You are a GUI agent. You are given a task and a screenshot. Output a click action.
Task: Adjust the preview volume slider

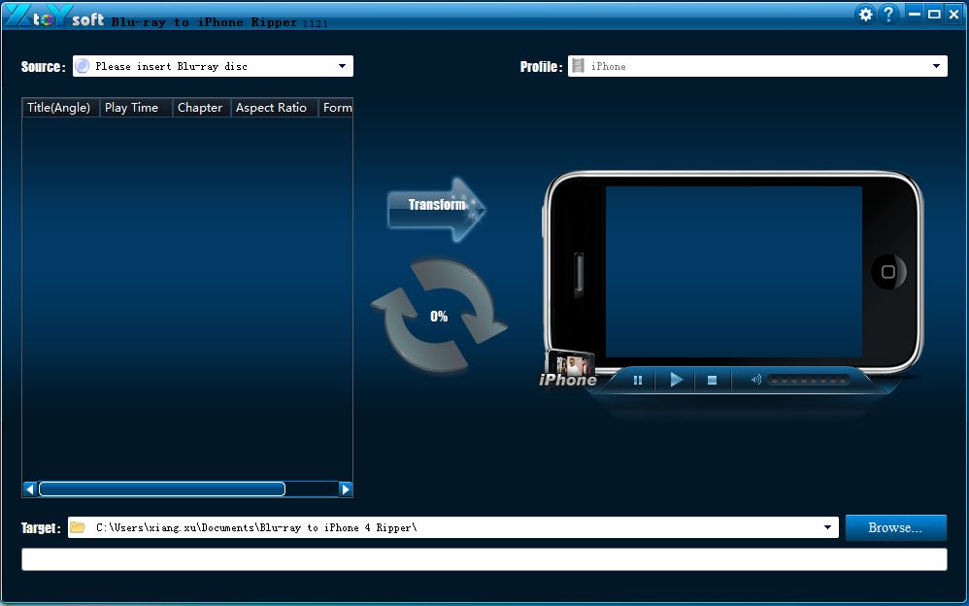click(x=809, y=381)
